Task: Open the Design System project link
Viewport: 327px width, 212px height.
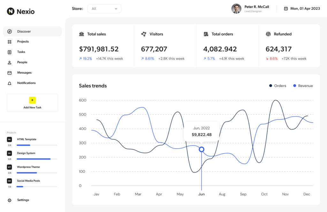Action: point(26,153)
